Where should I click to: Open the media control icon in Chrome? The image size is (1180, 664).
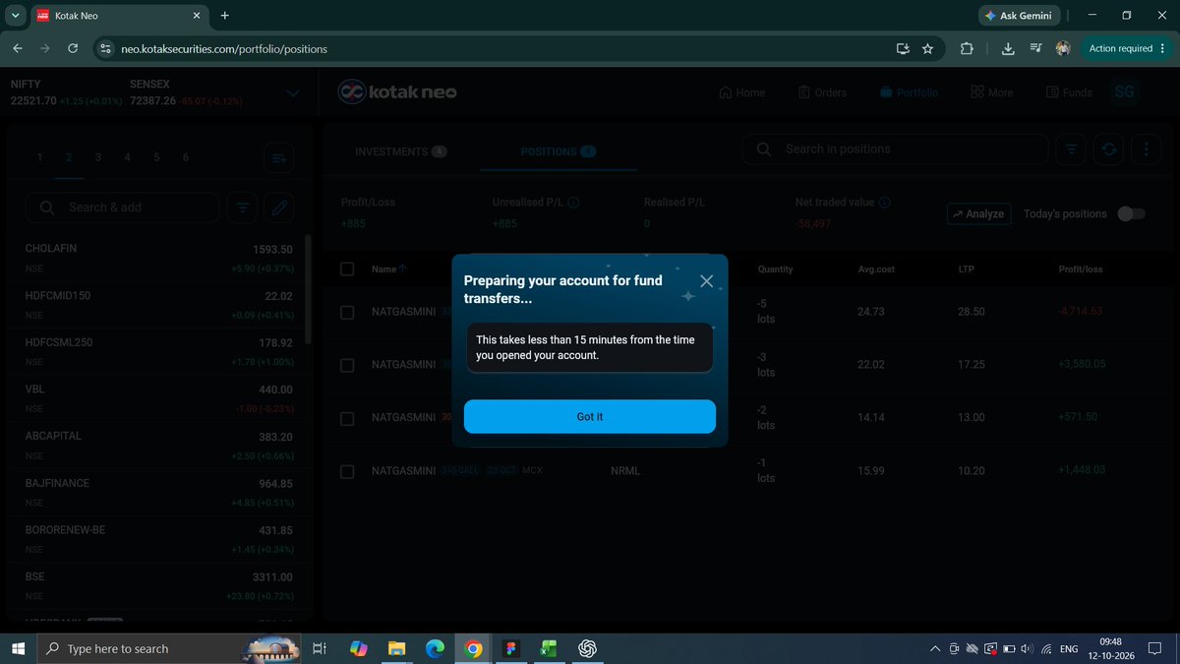click(x=1036, y=48)
